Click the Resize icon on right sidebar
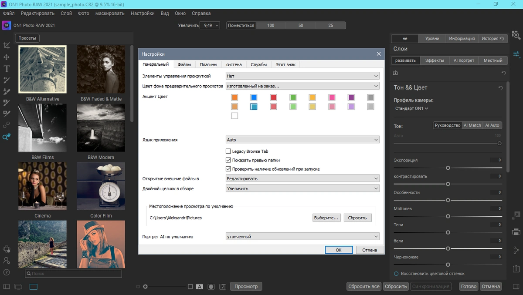Viewport: 523px width, 295px height. pos(516,215)
